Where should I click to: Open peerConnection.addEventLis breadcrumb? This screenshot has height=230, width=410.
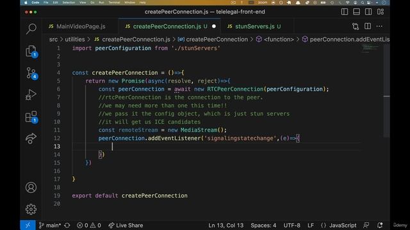pos(346,40)
